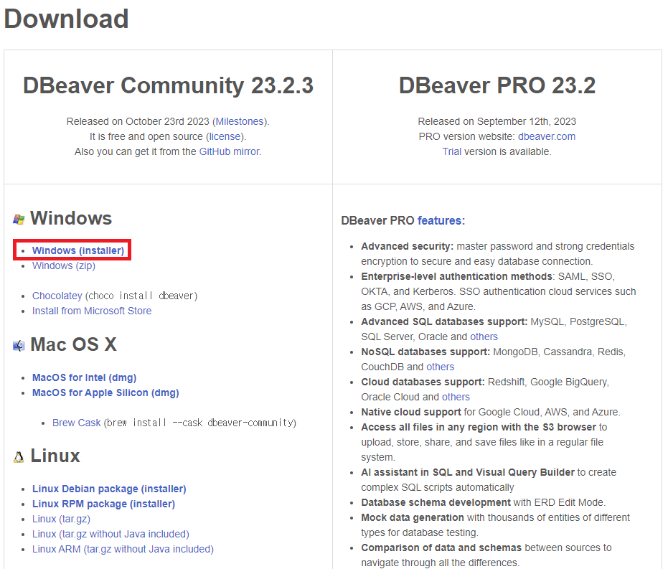Click the 'choco install dbeaver' command text
Image resolution: width=668 pixels, height=569 pixels.
(141, 296)
